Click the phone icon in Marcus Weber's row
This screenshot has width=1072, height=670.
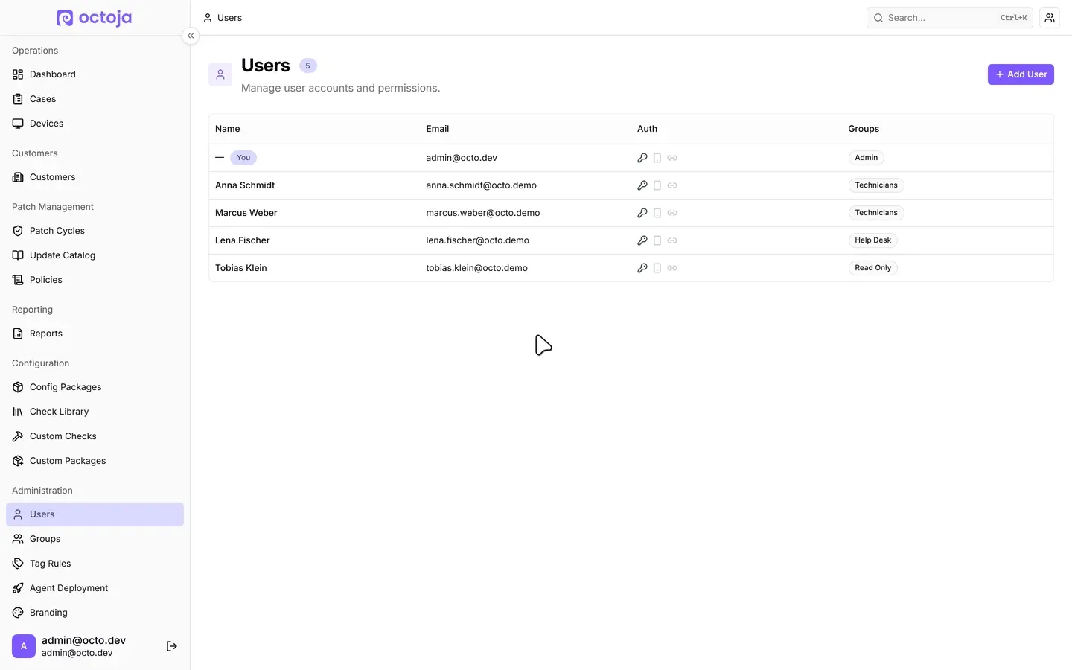point(657,213)
